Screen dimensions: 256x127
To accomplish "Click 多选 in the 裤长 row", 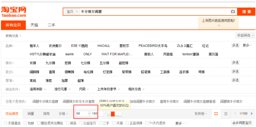I will click(x=235, y=62).
